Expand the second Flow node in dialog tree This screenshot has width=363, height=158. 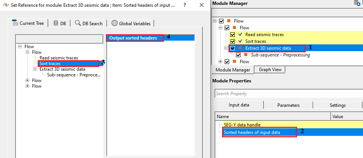click(27, 81)
